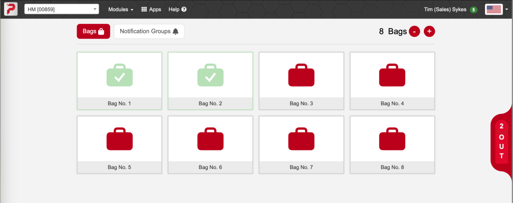
Task: Select the green checked Bag No. 2 icon
Action: tap(211, 74)
